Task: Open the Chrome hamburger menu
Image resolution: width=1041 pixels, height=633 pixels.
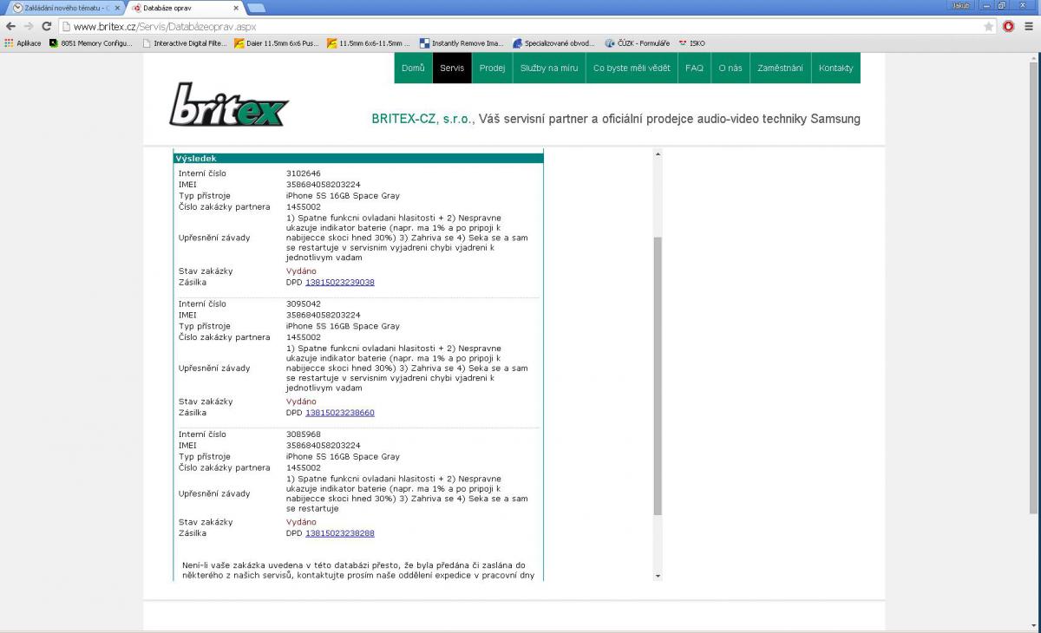Action: click(1029, 26)
